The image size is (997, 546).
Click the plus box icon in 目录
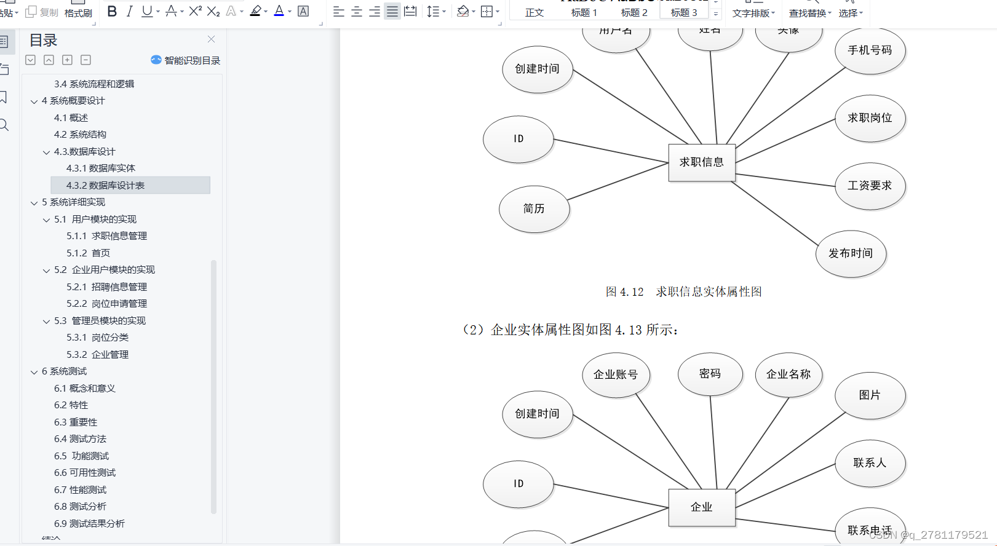click(x=67, y=60)
